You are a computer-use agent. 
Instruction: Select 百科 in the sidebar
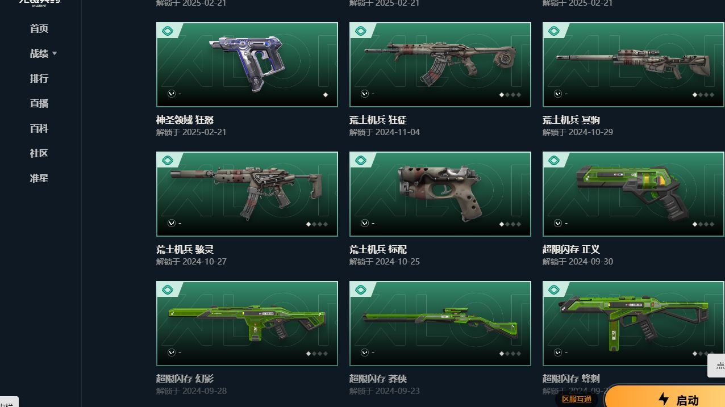(x=39, y=128)
